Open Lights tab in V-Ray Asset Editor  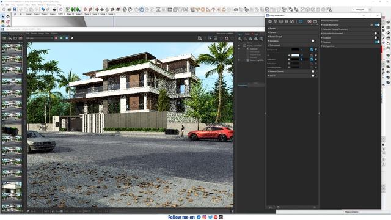pos(276,22)
